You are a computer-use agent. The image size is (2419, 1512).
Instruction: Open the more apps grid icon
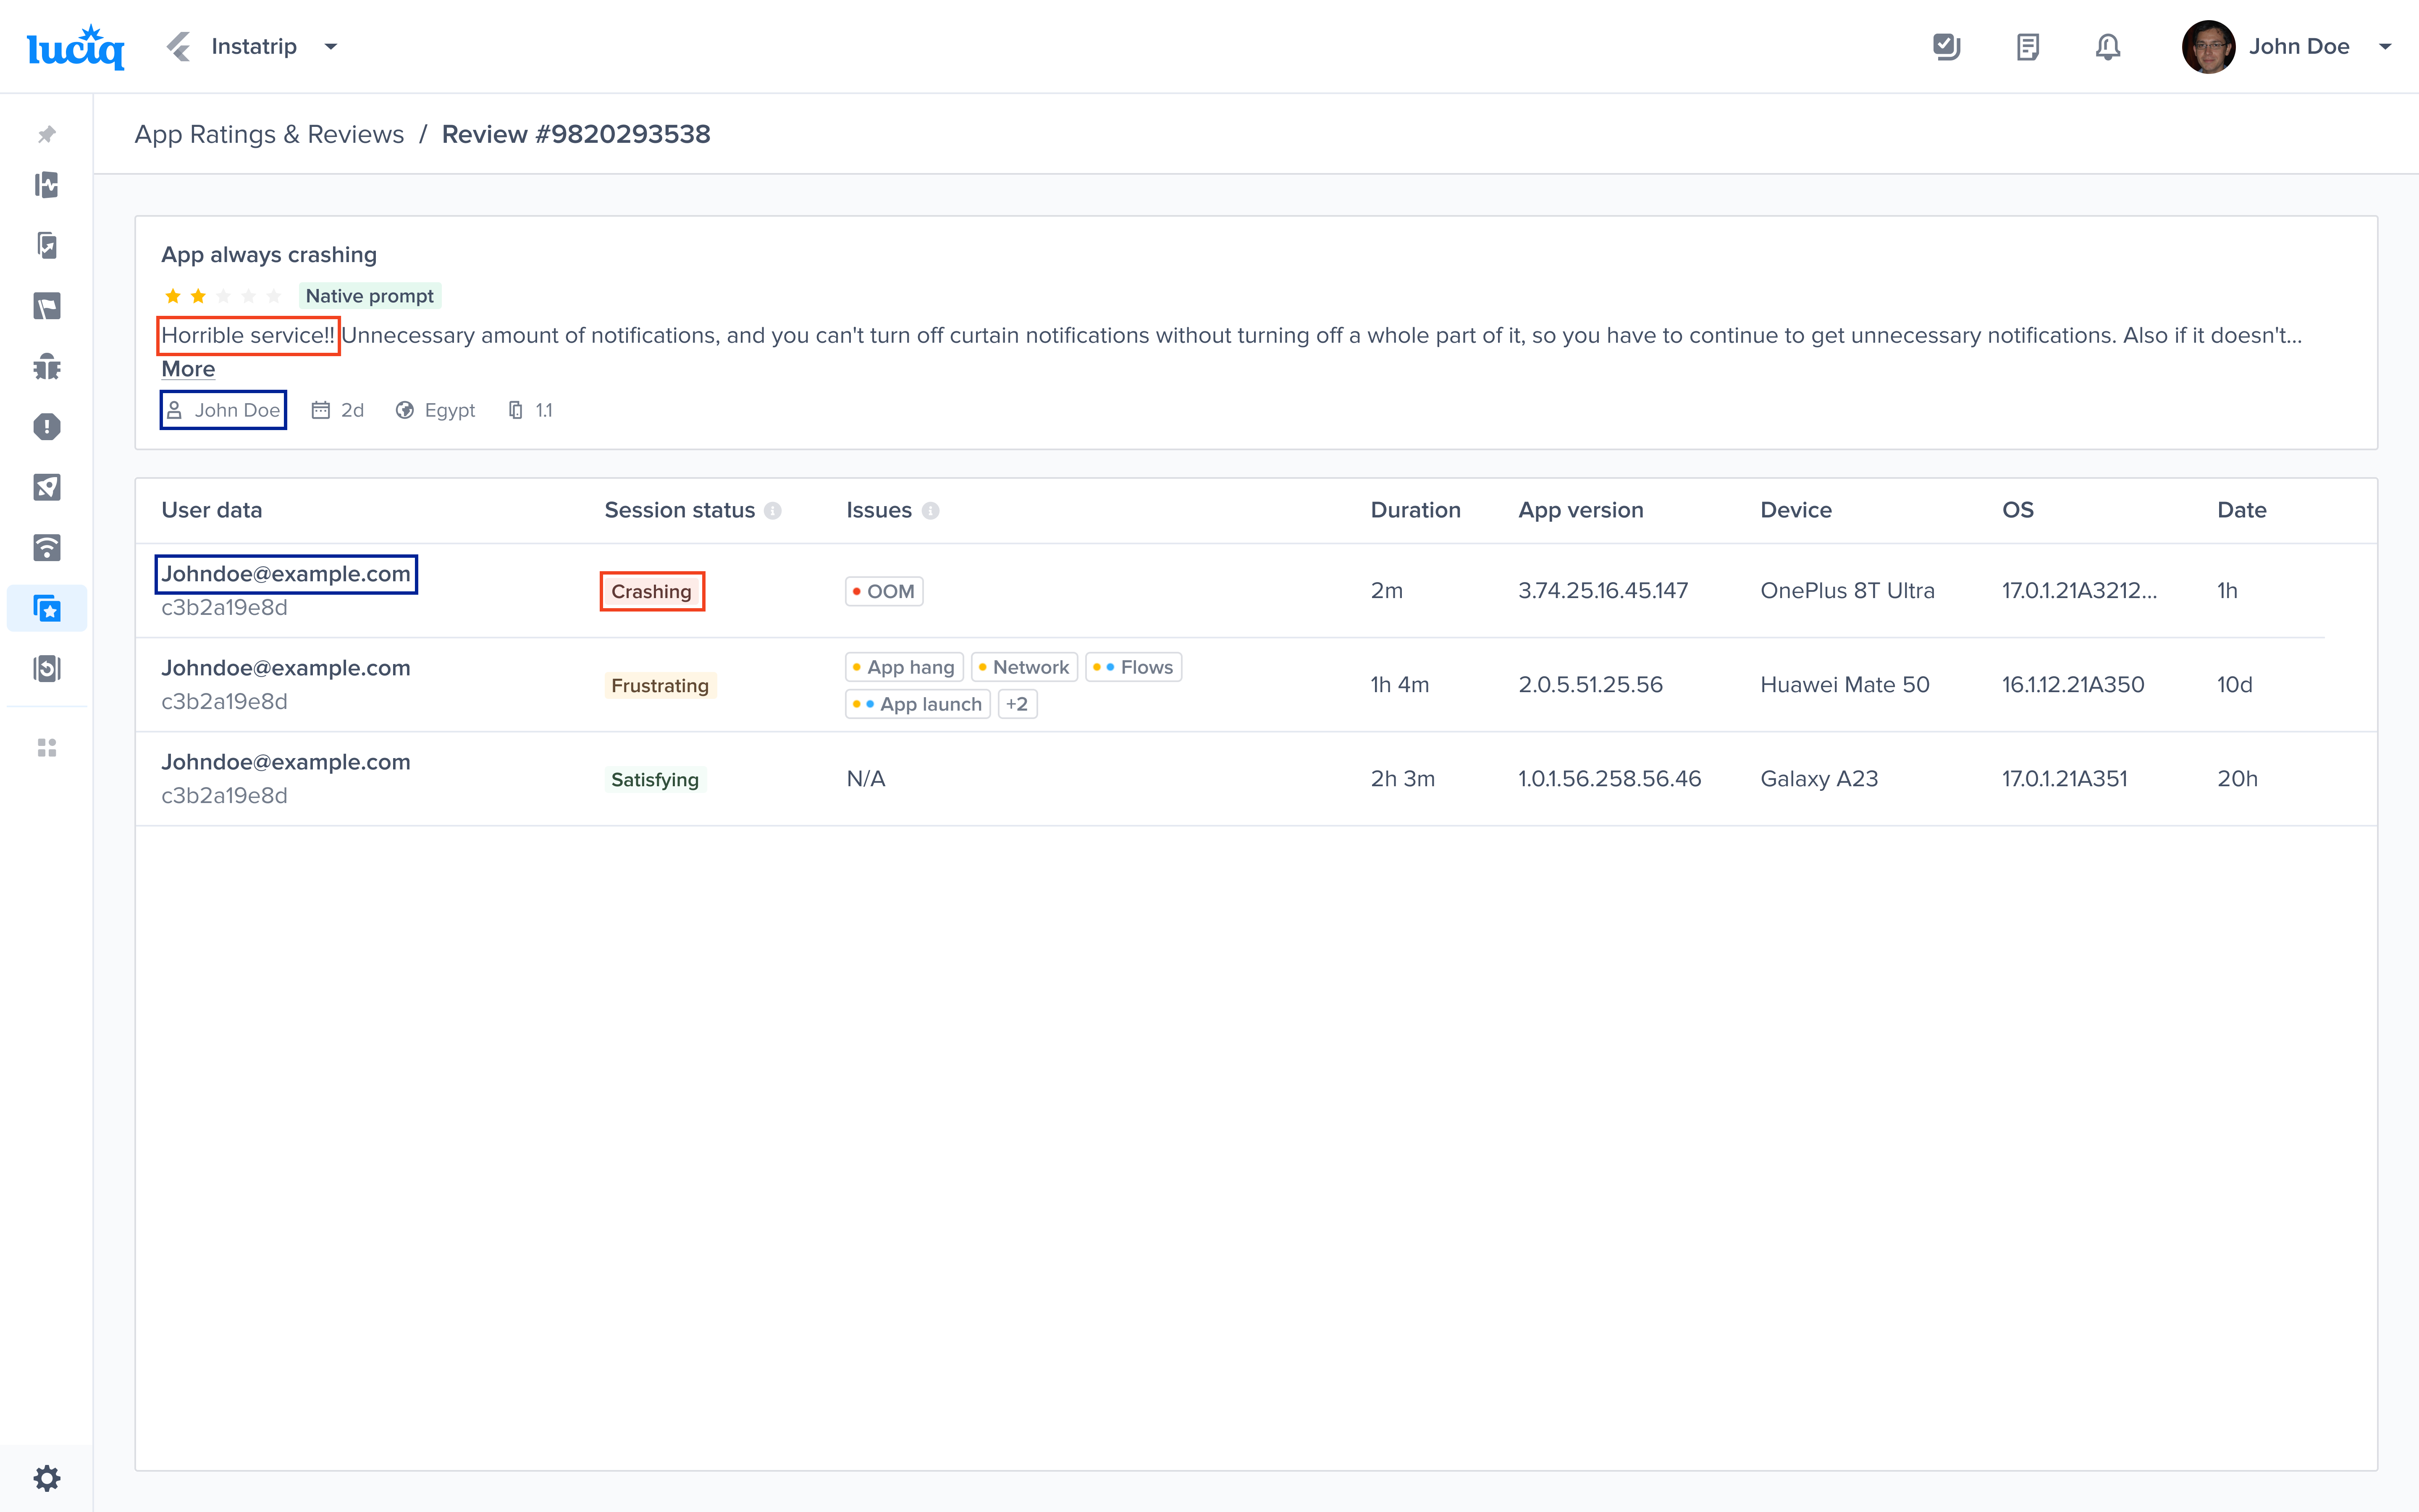point(47,748)
